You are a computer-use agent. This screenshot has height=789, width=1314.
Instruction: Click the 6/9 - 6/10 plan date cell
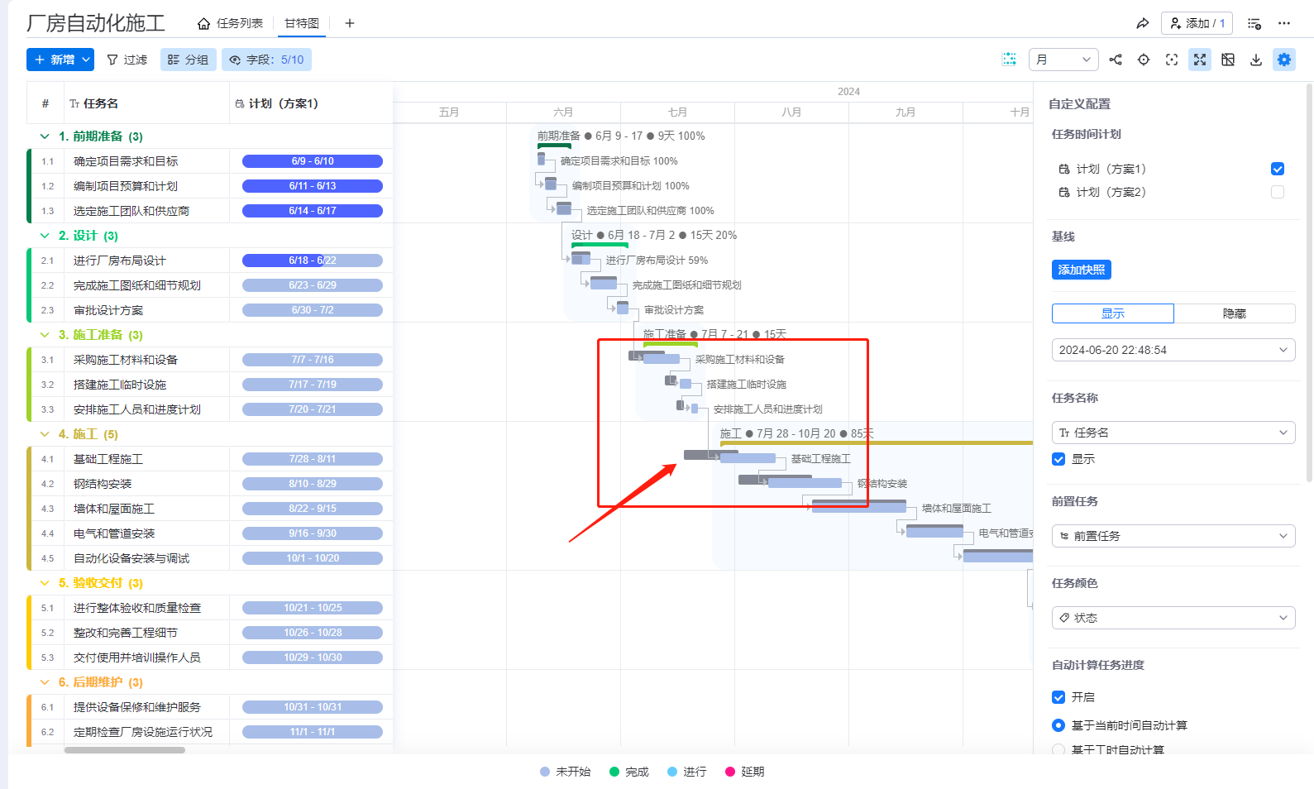313,161
